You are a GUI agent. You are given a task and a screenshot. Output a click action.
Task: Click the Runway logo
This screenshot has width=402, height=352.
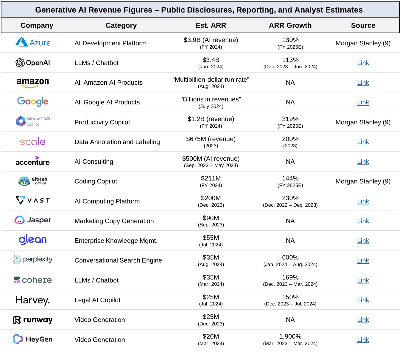click(33, 320)
